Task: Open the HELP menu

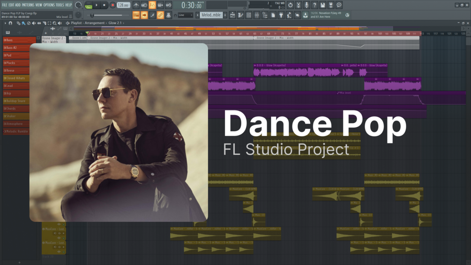Action: point(68,5)
